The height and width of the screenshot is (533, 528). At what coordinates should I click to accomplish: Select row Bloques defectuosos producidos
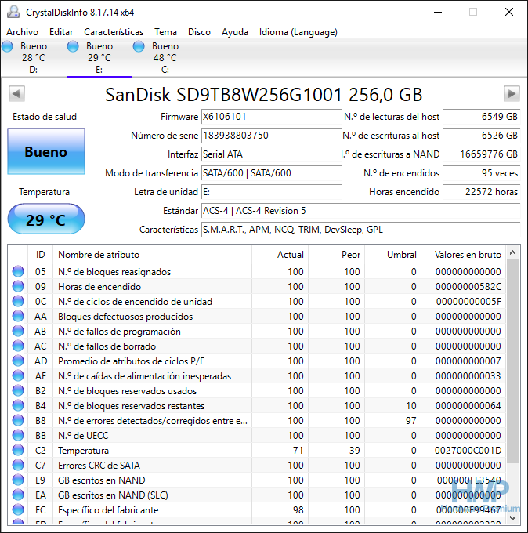click(257, 317)
